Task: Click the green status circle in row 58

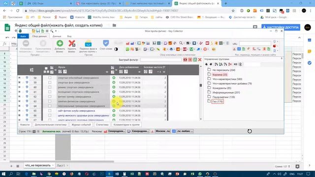Action: [114, 78]
